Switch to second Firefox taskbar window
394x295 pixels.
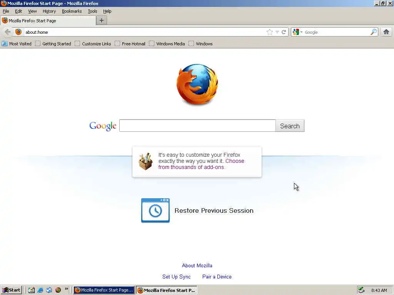tap(167, 290)
